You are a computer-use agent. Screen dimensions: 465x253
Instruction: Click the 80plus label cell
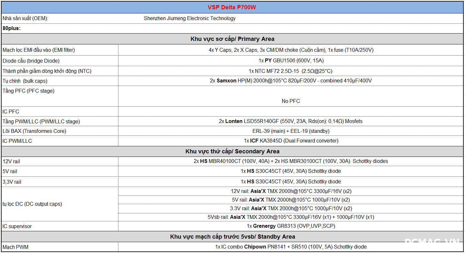coord(11,28)
